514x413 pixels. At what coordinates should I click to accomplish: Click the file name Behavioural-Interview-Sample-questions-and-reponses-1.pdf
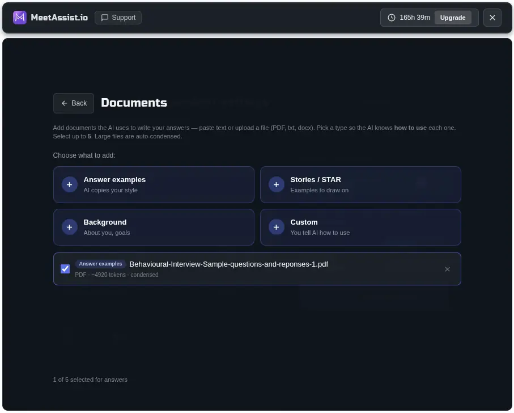tap(229, 264)
